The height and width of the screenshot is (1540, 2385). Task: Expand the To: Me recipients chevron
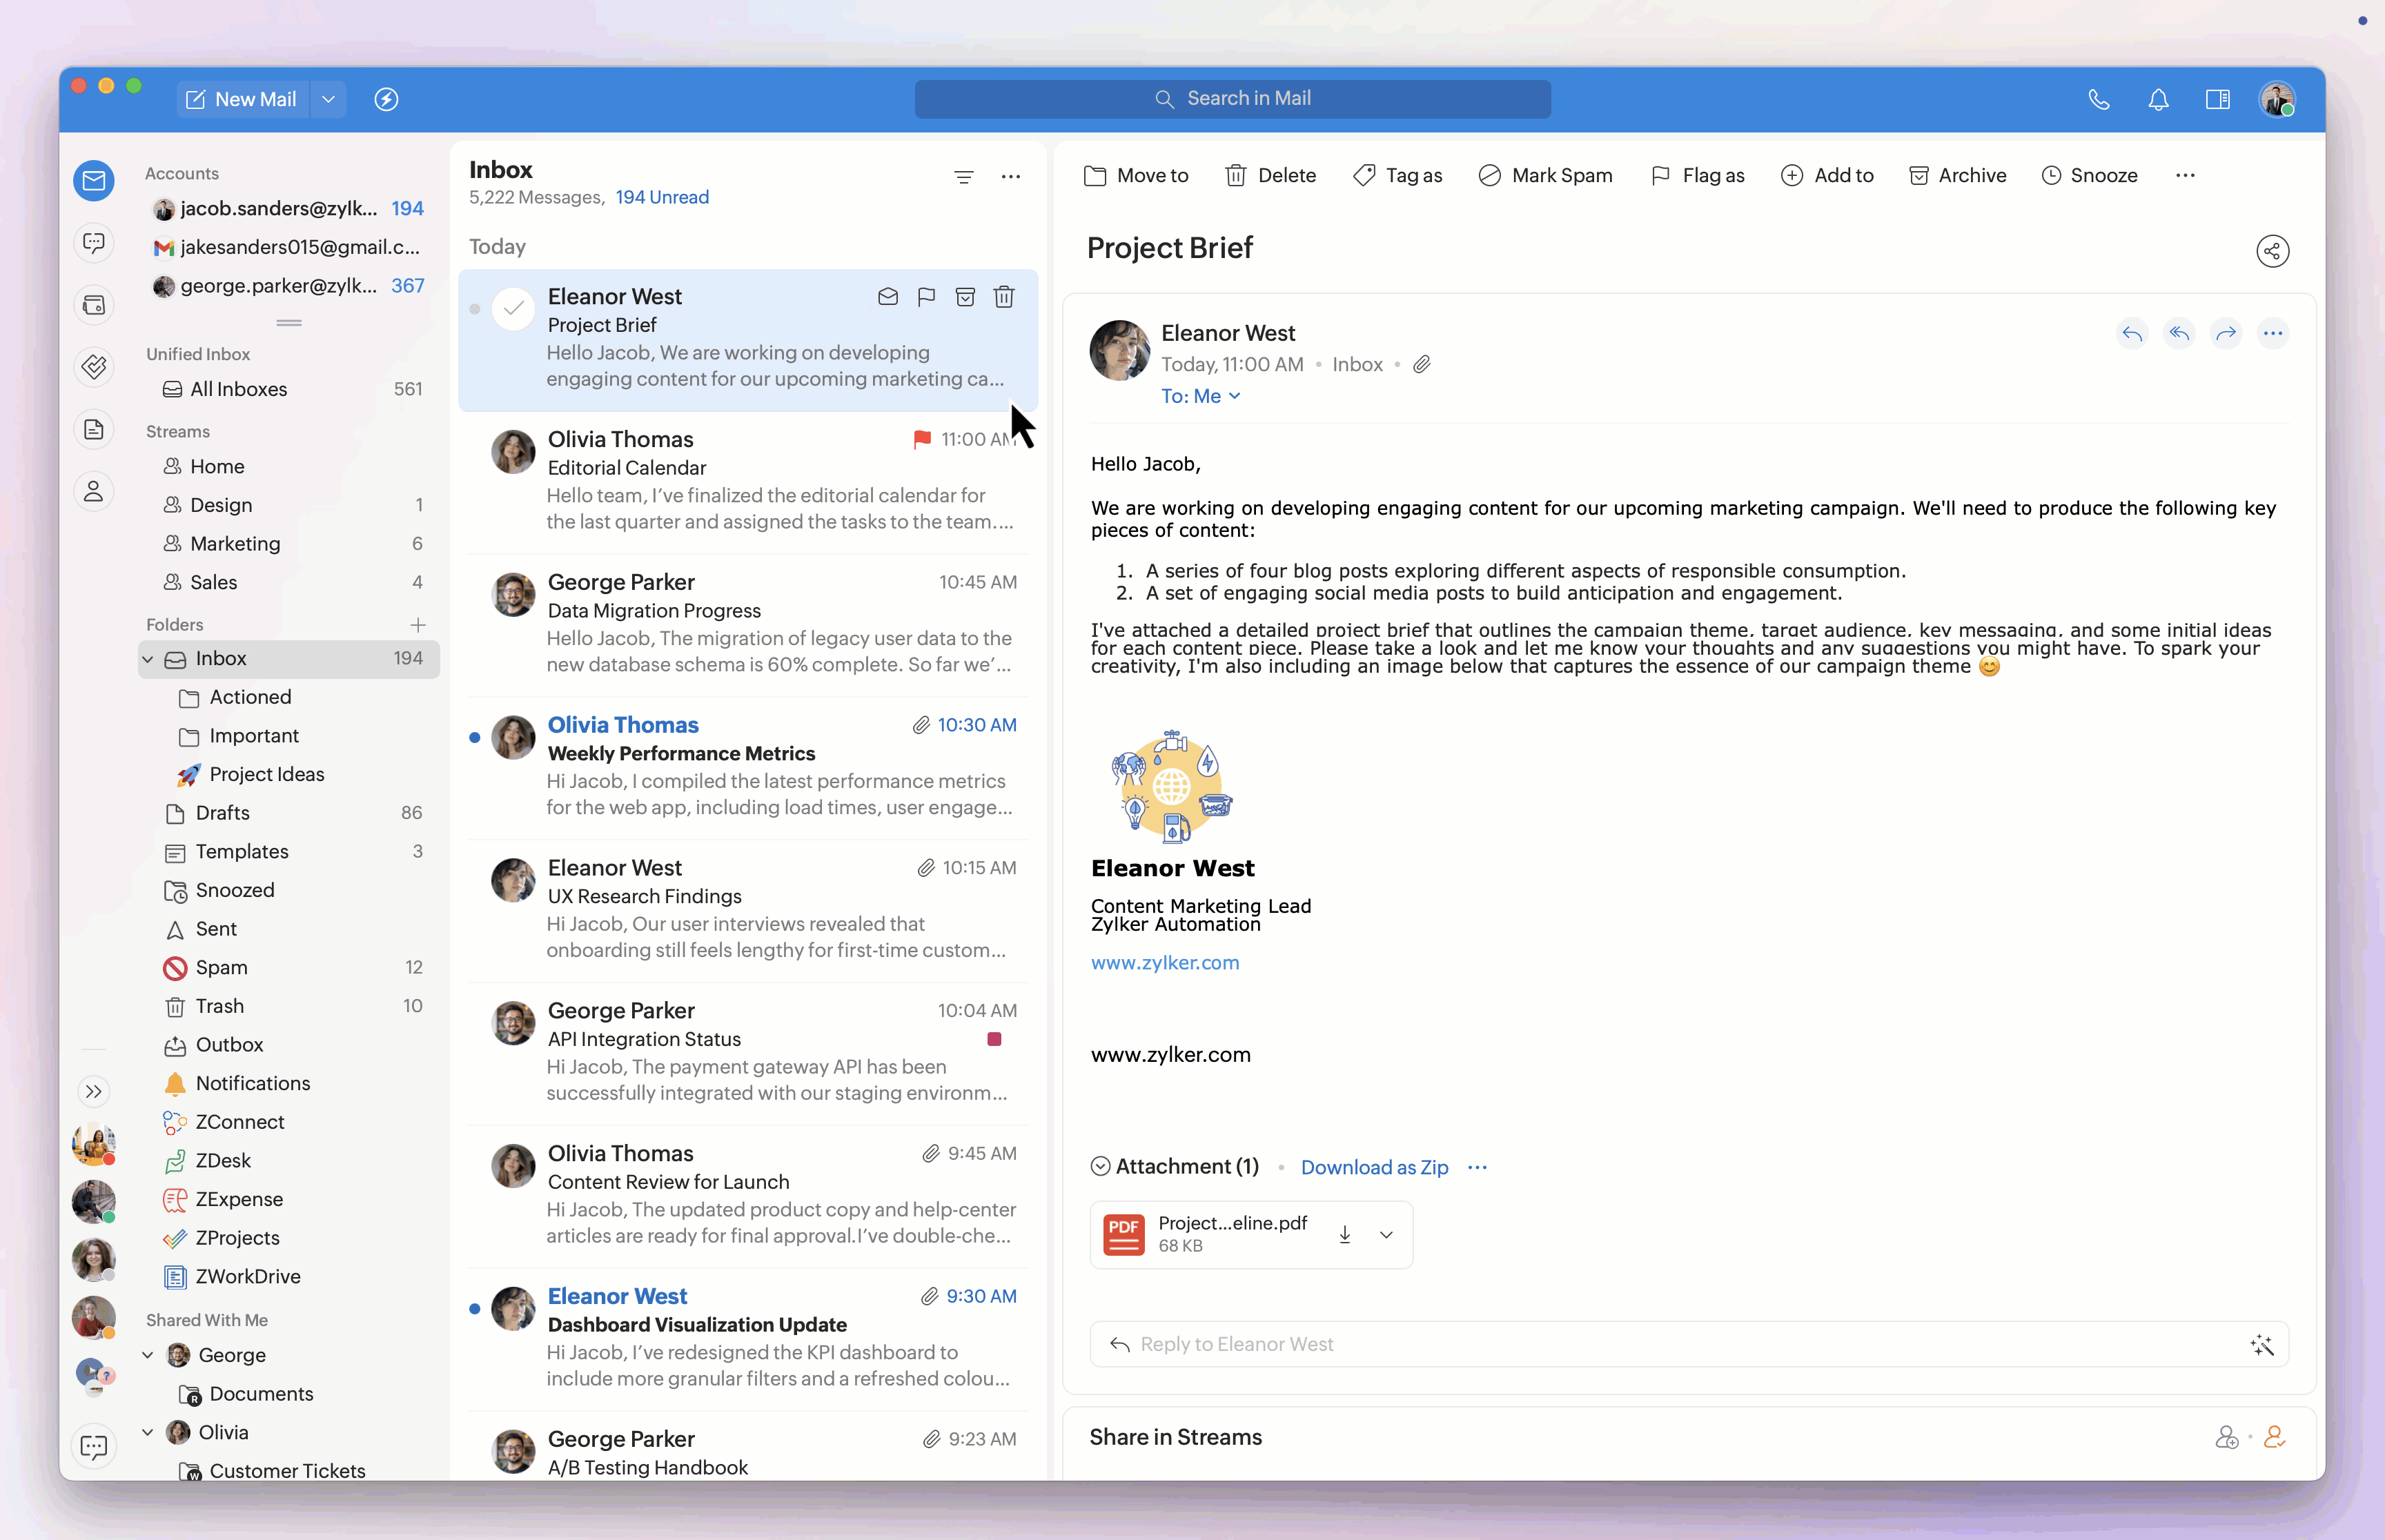point(1235,396)
